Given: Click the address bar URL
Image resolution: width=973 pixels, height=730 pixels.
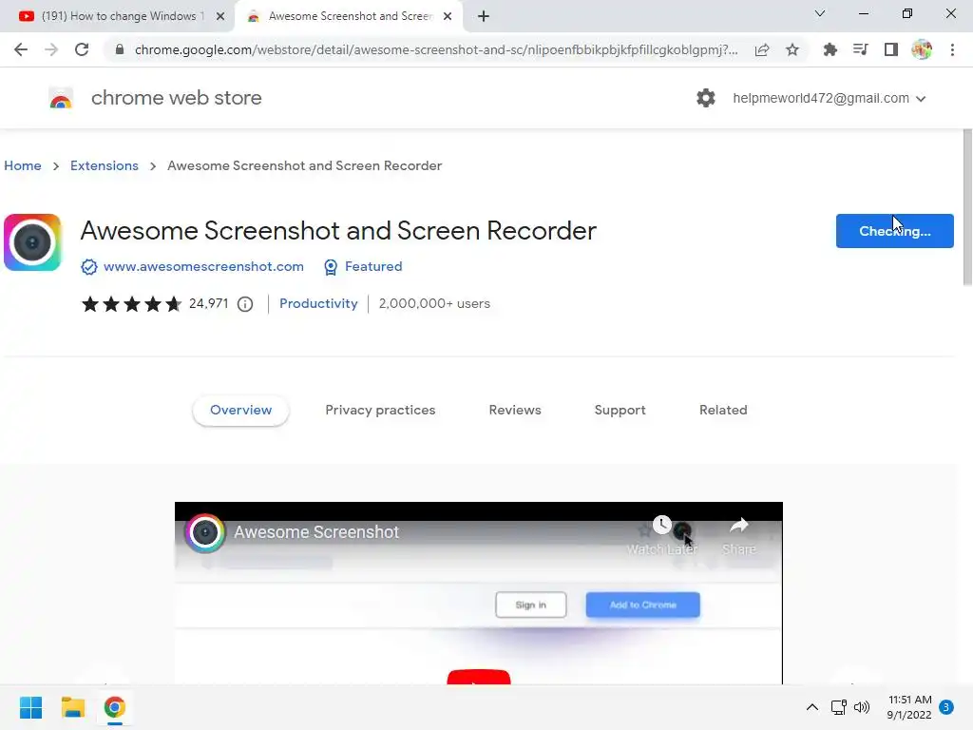Looking at the screenshot, I should 436,49.
